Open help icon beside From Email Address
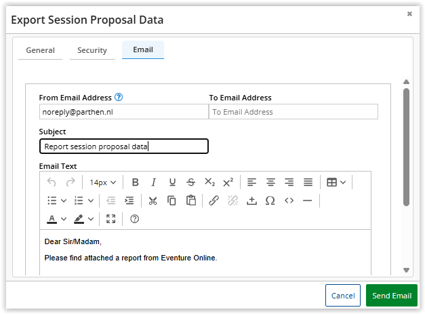This screenshot has height=314, width=425. coord(119,97)
